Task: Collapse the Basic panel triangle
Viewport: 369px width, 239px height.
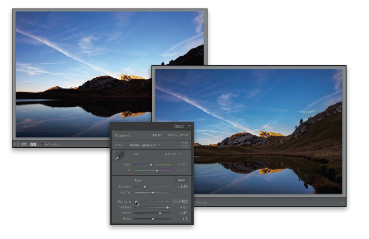Action: coord(189,127)
